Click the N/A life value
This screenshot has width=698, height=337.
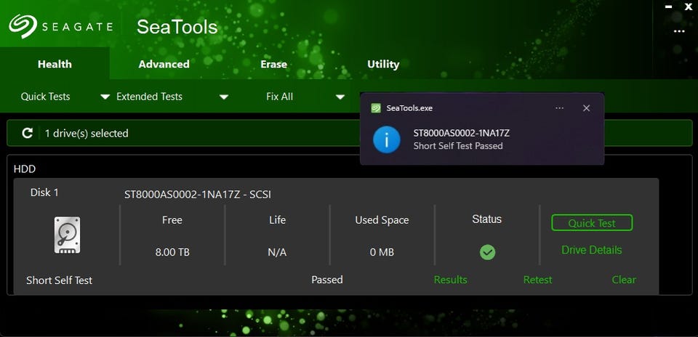[x=277, y=253]
